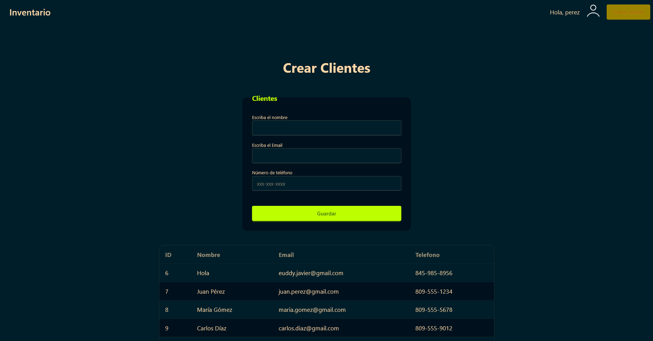Pick the Carlos Díaz client entry
This screenshot has width=653, height=341.
211,328
